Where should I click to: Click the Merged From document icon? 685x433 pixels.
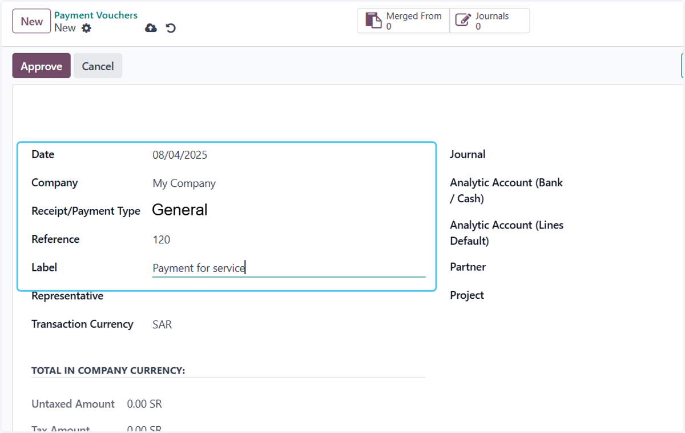(373, 21)
